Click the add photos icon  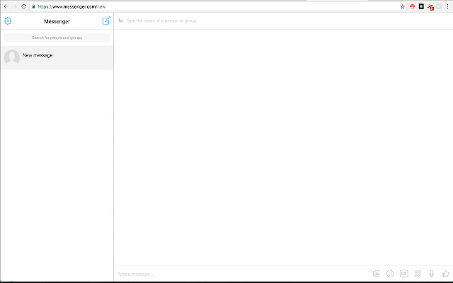pyautogui.click(x=376, y=274)
